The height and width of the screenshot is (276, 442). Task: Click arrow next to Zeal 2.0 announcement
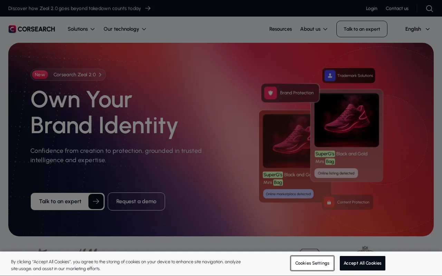[148, 8]
